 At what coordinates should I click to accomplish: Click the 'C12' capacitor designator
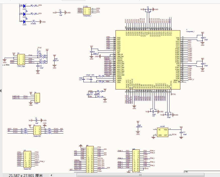coord(80,80)
